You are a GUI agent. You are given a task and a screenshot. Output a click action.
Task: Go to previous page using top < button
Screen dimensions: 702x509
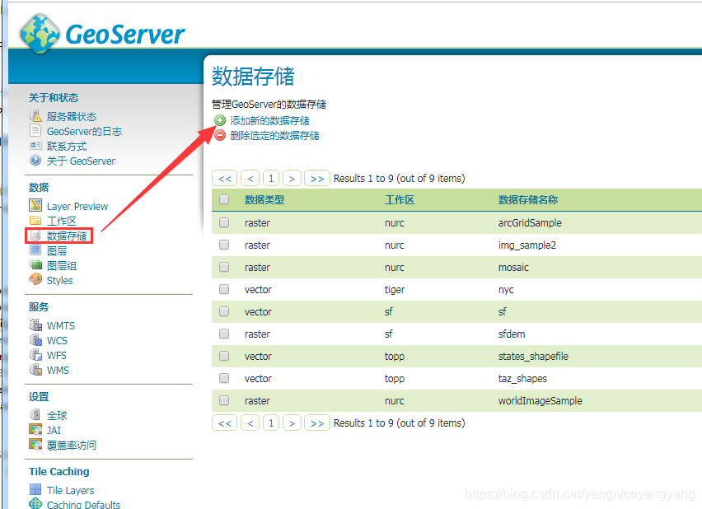(250, 178)
